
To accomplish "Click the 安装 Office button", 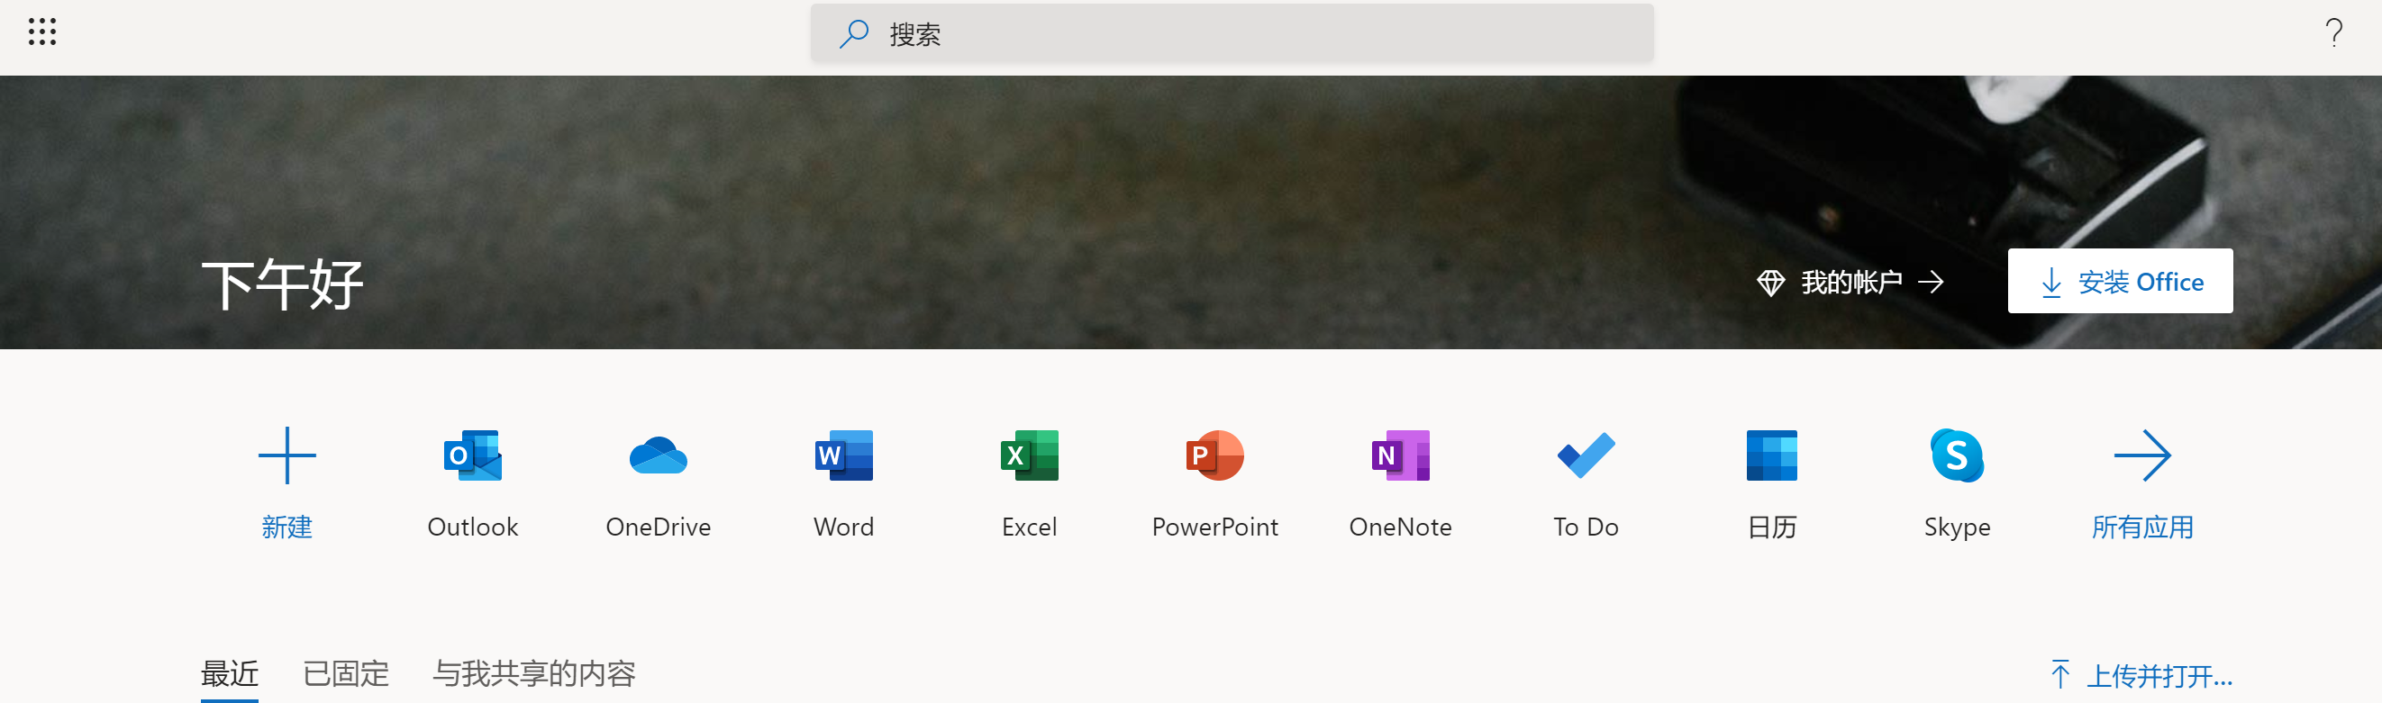I will (2120, 281).
